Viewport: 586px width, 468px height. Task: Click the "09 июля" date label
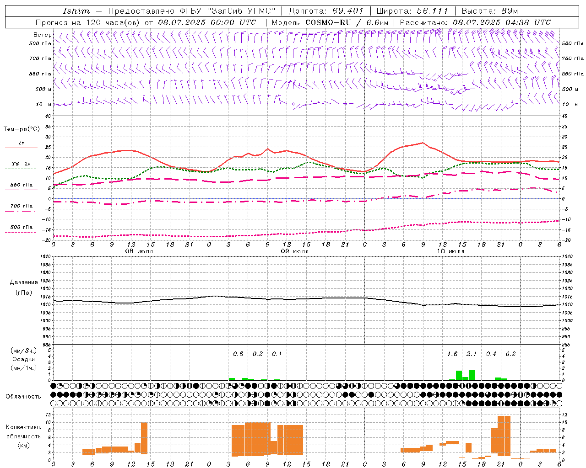coord(294,251)
